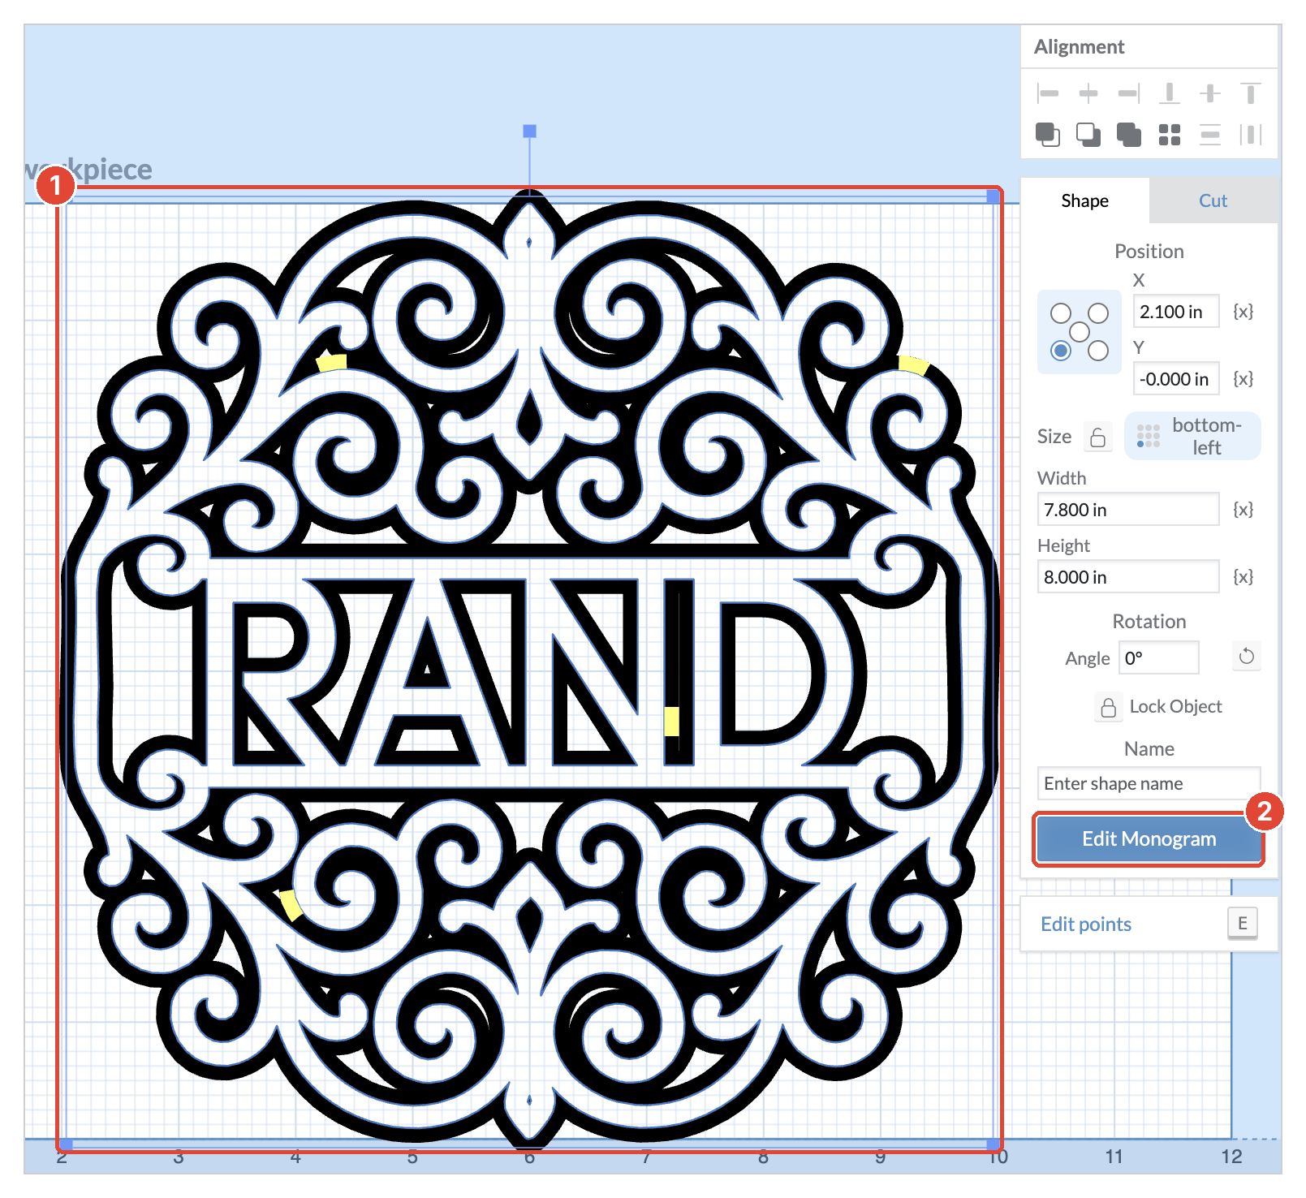The image size is (1306, 1198).
Task: Open the {x} formula for Height
Action: pos(1243,577)
